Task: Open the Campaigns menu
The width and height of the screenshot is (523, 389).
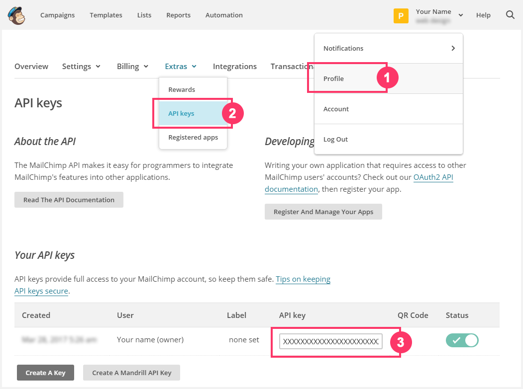Action: (57, 15)
